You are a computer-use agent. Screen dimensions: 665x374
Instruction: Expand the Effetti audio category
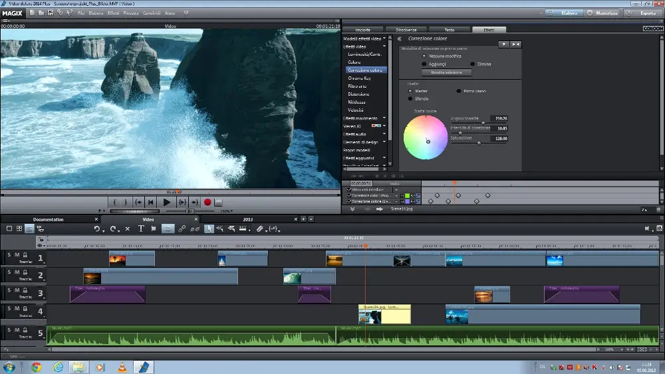pyautogui.click(x=384, y=134)
